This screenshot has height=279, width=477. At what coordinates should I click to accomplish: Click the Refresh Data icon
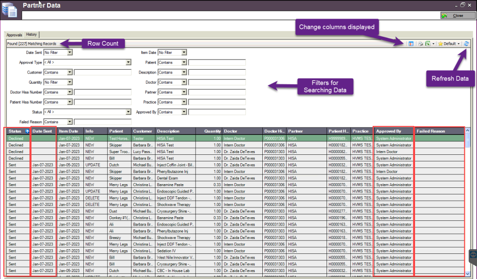click(x=466, y=44)
